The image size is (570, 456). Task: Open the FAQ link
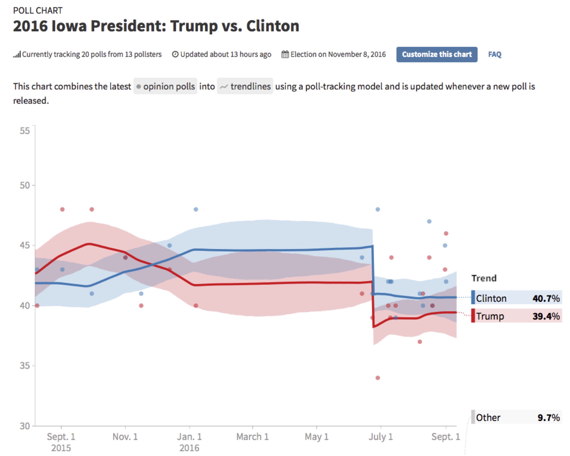point(495,54)
